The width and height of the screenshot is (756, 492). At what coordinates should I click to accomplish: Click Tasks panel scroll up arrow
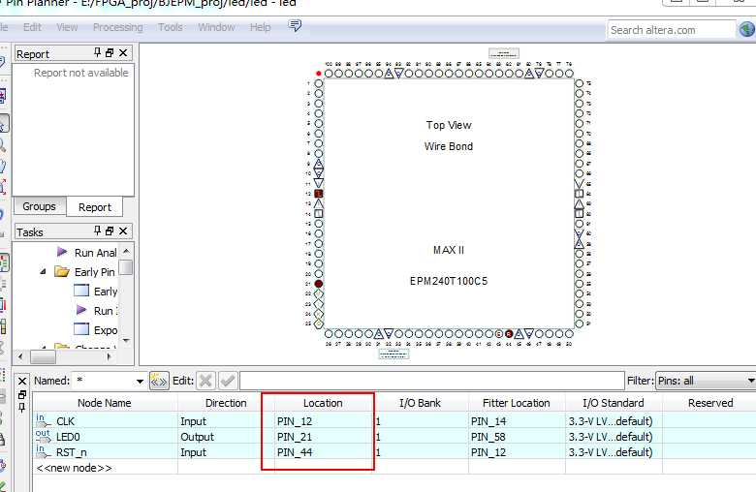click(x=126, y=251)
